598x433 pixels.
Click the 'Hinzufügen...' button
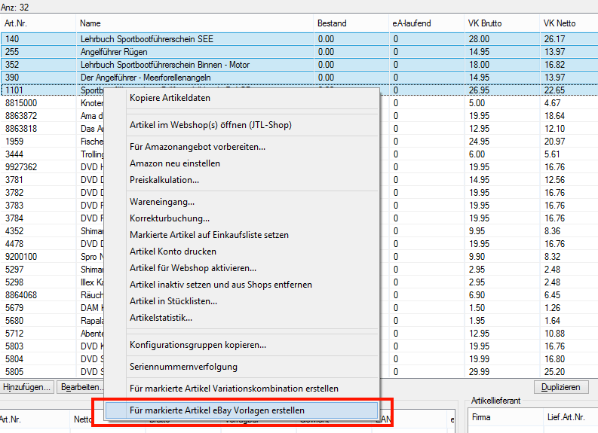click(27, 387)
